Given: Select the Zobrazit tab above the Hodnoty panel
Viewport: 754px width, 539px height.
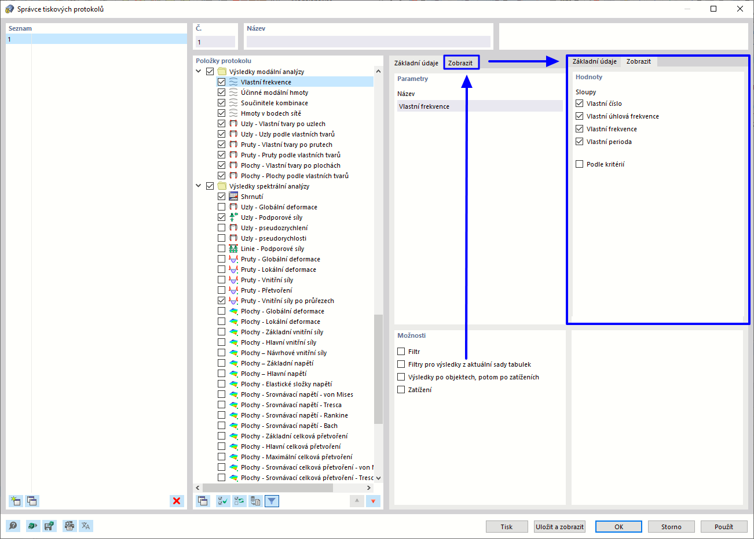Looking at the screenshot, I should click(x=639, y=61).
